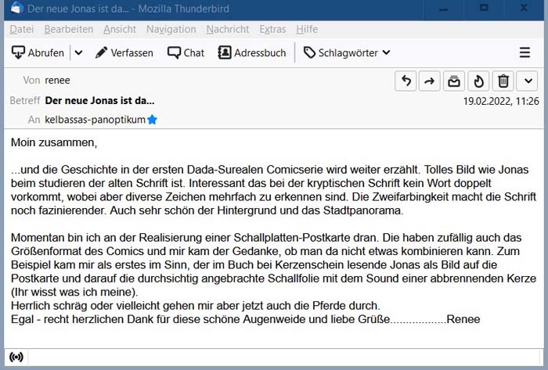
Task: Open the Nachricht menu
Action: [228, 29]
